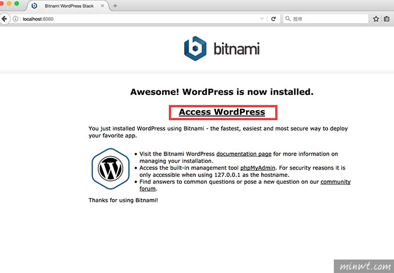Screen dimensions: 394x273
Task: Click the macOS yellow minimize window button
Action: pyautogui.click(x=10, y=3)
